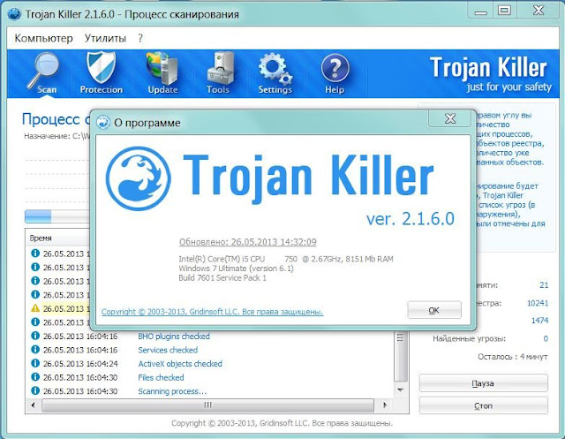This screenshot has width=565, height=439.
Task: Open the Help question mark section
Action: tap(335, 73)
